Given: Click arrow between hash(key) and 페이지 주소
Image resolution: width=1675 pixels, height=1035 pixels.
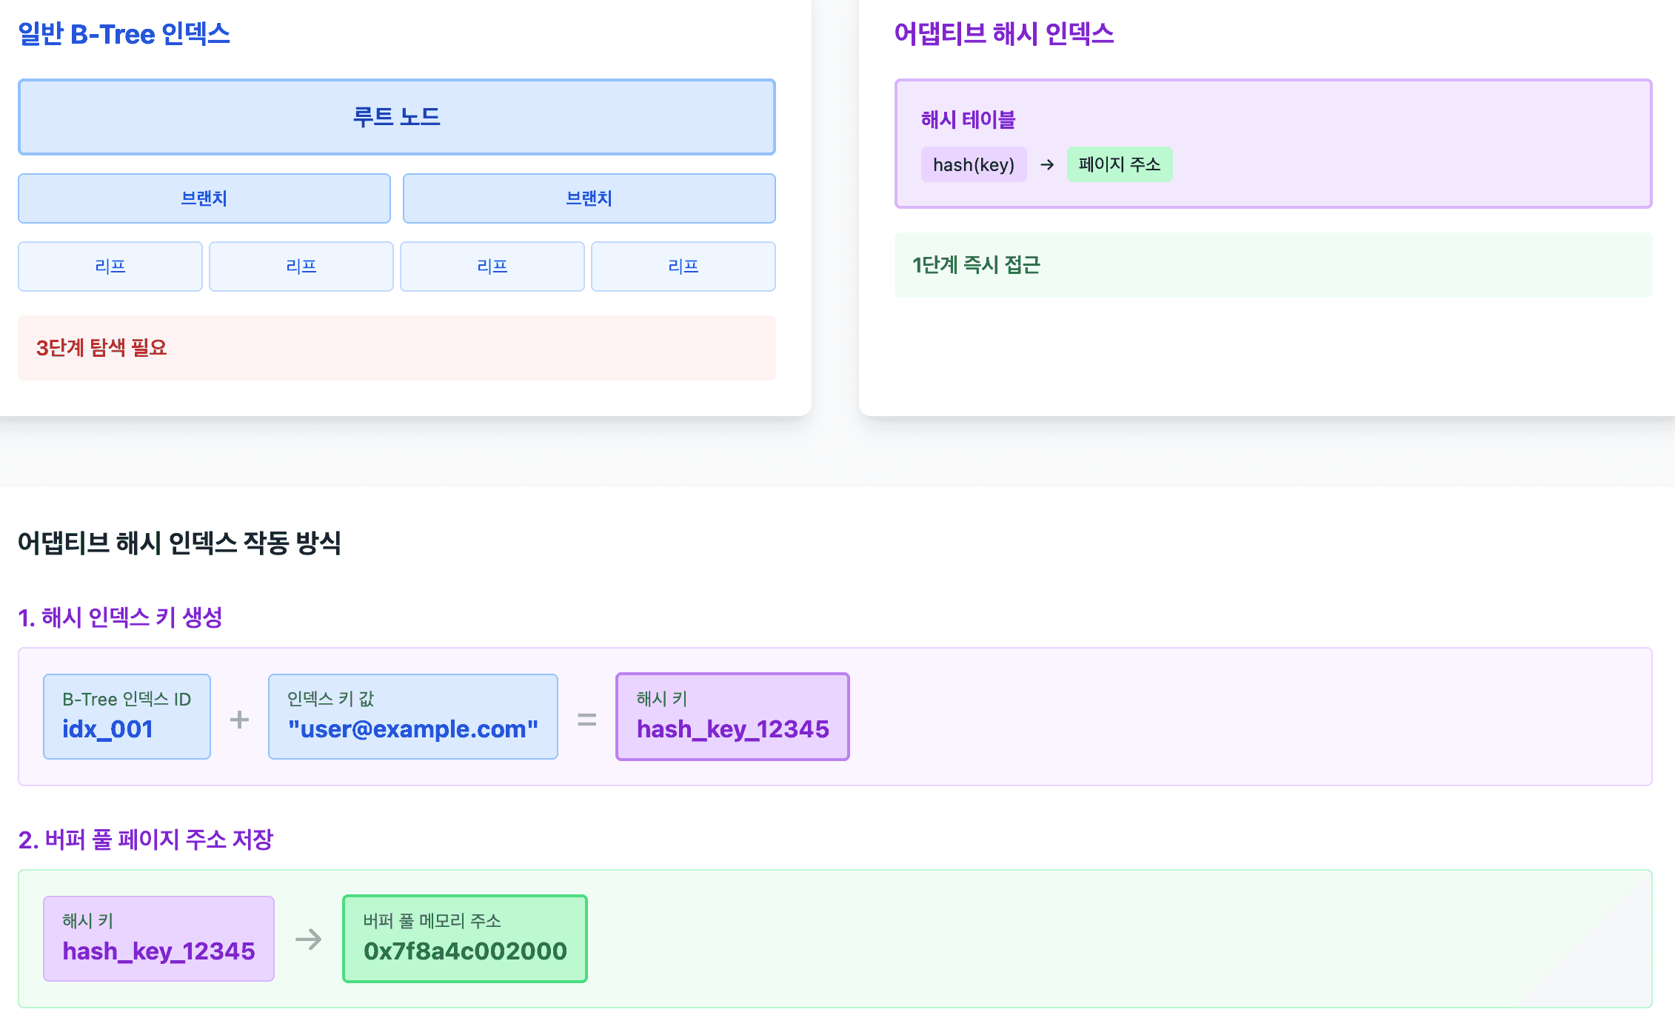Looking at the screenshot, I should coord(1046,164).
